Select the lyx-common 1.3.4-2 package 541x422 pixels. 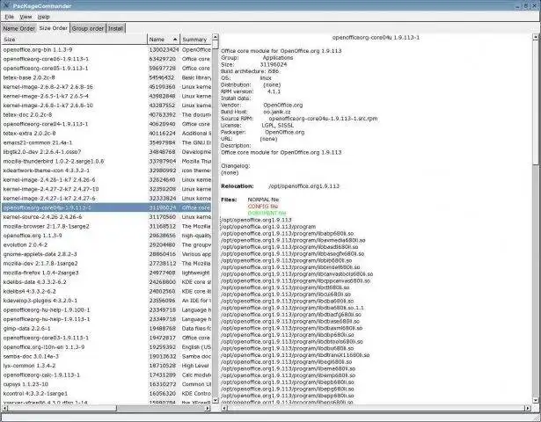coord(106,366)
